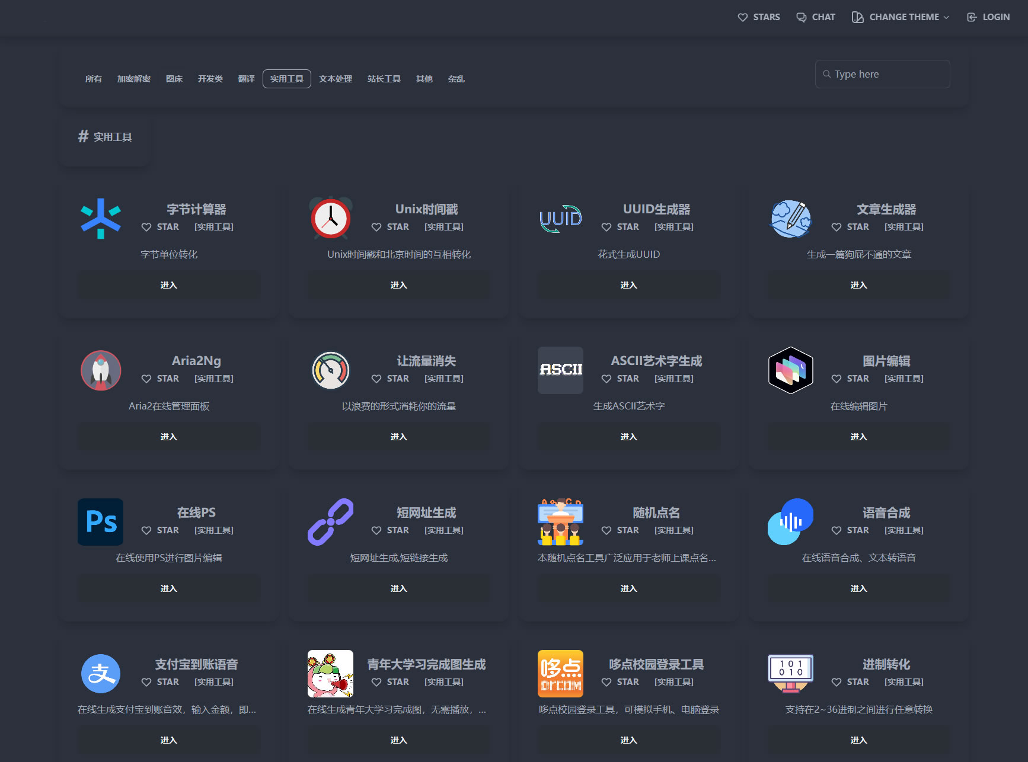The image size is (1028, 762).
Task: Click the 文章生成器 pencil cloud icon
Action: (x=790, y=218)
